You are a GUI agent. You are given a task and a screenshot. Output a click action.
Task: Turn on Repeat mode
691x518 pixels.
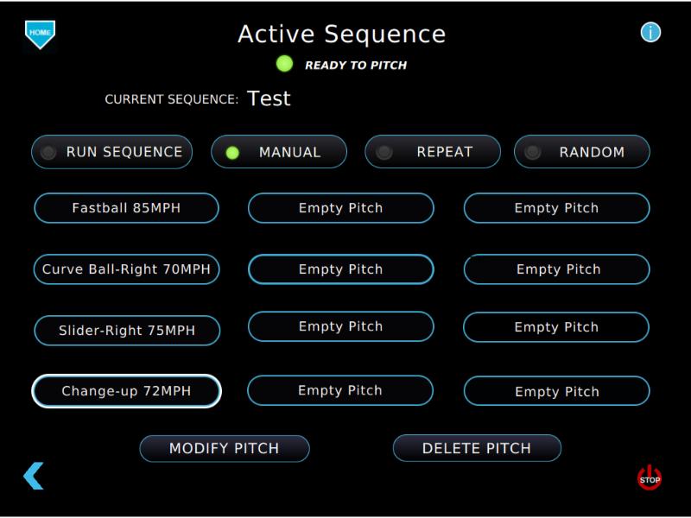tap(433, 152)
